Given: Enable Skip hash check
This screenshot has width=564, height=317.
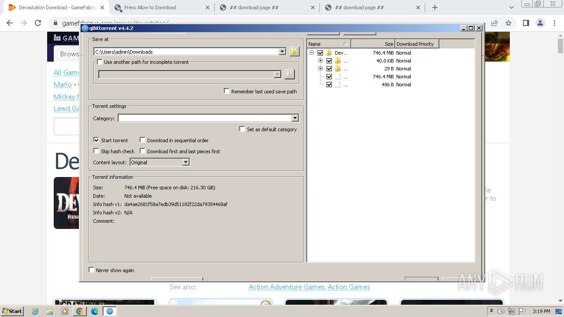Looking at the screenshot, I should [x=96, y=151].
